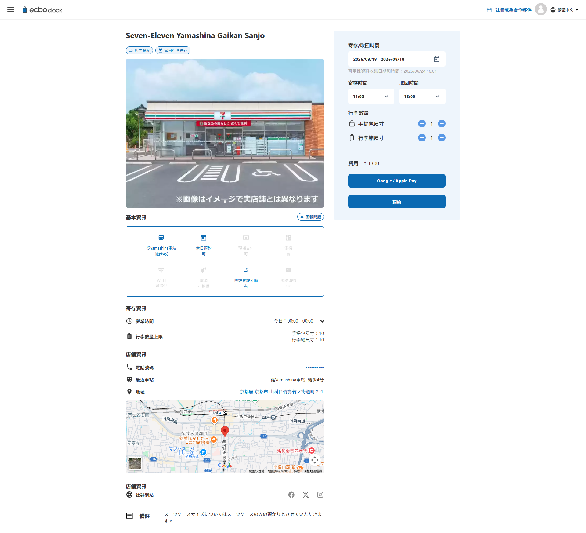Click the 吸煙禁煙分隔 smoking icon
The height and width of the screenshot is (533, 586).
(x=246, y=270)
